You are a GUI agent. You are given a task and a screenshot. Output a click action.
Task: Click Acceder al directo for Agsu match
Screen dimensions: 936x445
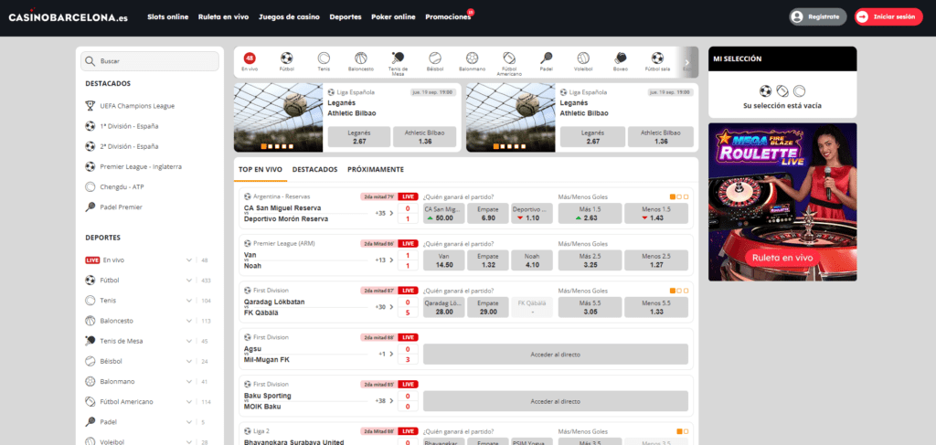(x=555, y=355)
